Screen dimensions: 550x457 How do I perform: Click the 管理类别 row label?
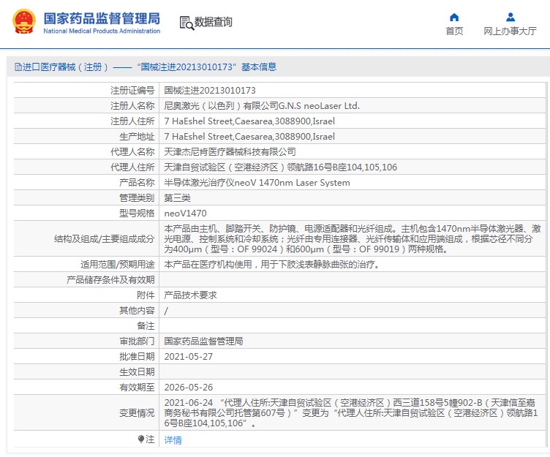[x=137, y=198]
